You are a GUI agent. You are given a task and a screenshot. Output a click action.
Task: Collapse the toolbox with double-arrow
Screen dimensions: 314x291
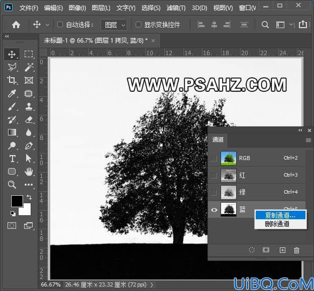pyautogui.click(x=7, y=37)
